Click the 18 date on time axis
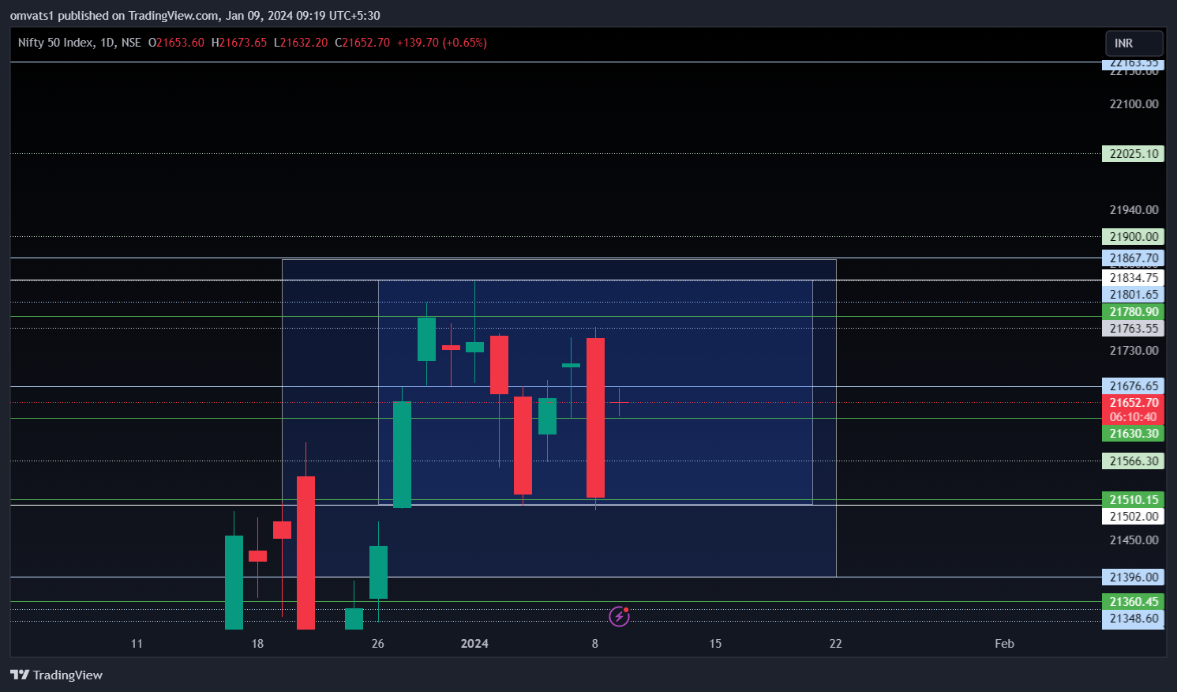The width and height of the screenshot is (1177, 692). click(257, 644)
